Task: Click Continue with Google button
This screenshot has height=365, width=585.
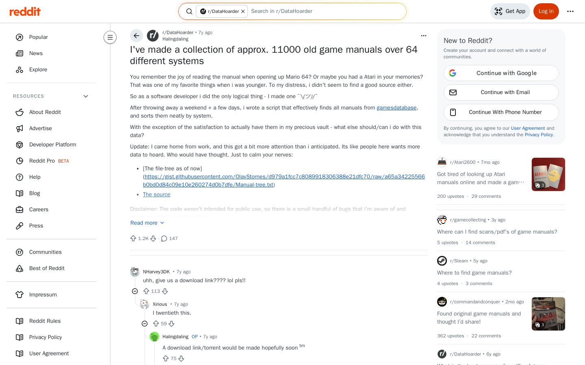Action: [501, 73]
